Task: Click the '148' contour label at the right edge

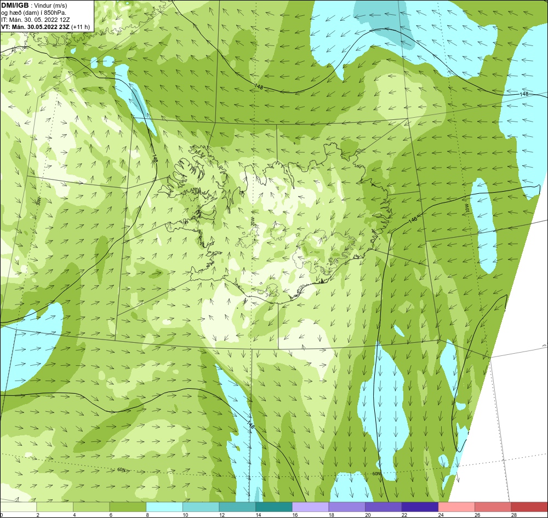Action: click(524, 94)
